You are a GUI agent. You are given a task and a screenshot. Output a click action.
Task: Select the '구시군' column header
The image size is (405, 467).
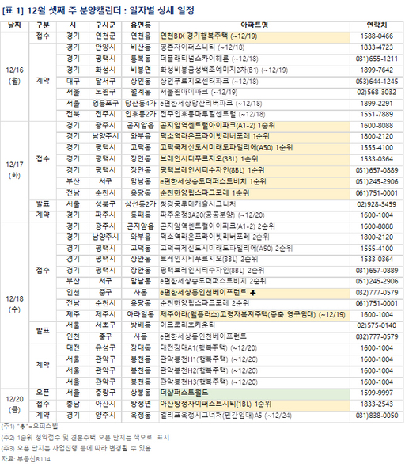tap(105, 25)
